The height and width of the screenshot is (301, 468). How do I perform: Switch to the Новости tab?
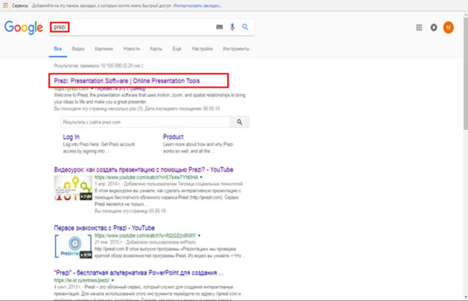click(x=132, y=49)
